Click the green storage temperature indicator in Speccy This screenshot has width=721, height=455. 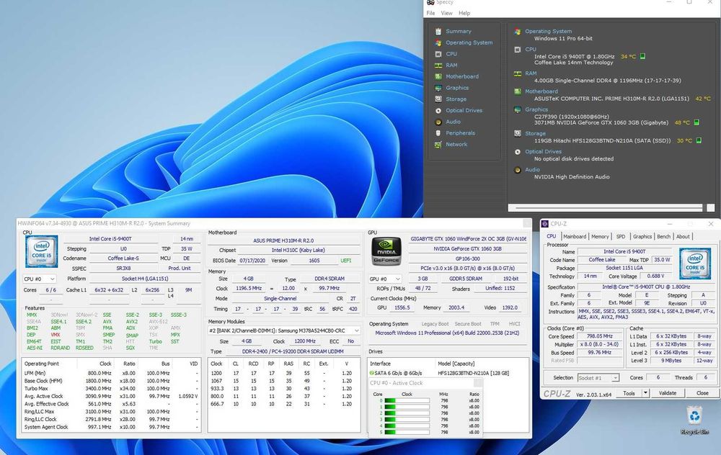(x=699, y=140)
